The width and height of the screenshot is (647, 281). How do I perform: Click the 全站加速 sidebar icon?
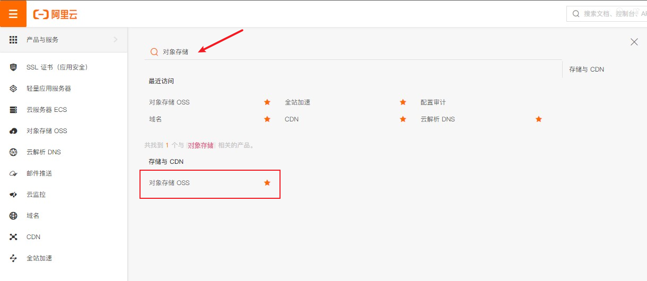pos(14,258)
